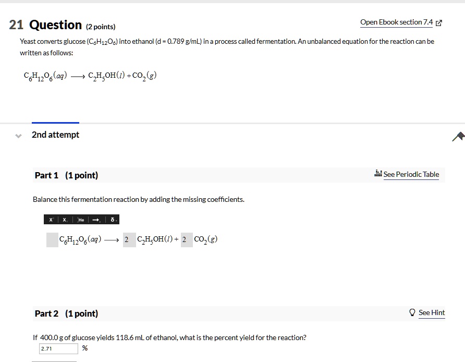Click the Part 1 section header
This screenshot has width=465, height=362.
pyautogui.click(x=239, y=175)
